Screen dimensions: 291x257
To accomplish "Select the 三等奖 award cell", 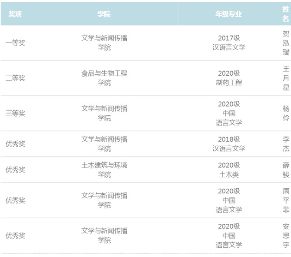I will [x=15, y=113].
